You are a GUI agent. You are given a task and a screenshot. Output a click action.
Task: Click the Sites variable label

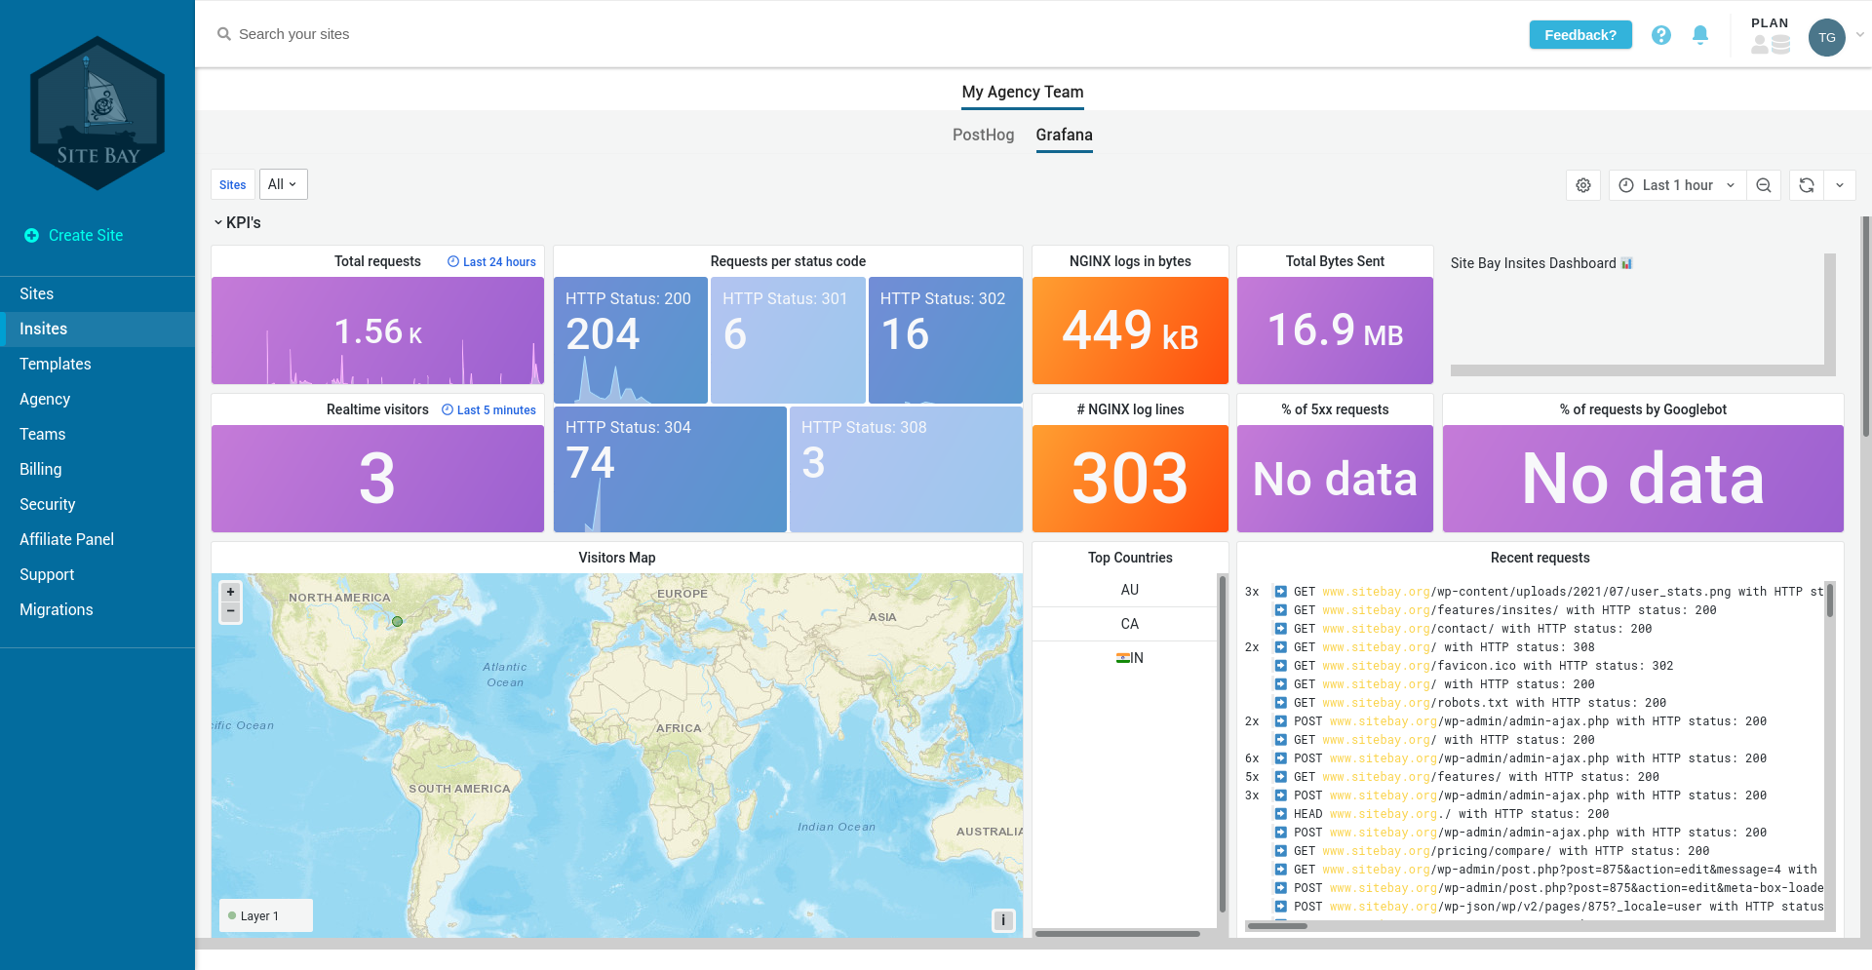[232, 185]
